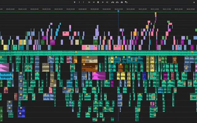
Task: Click the Mark Out bracket icon
Action: [x=83, y=2]
